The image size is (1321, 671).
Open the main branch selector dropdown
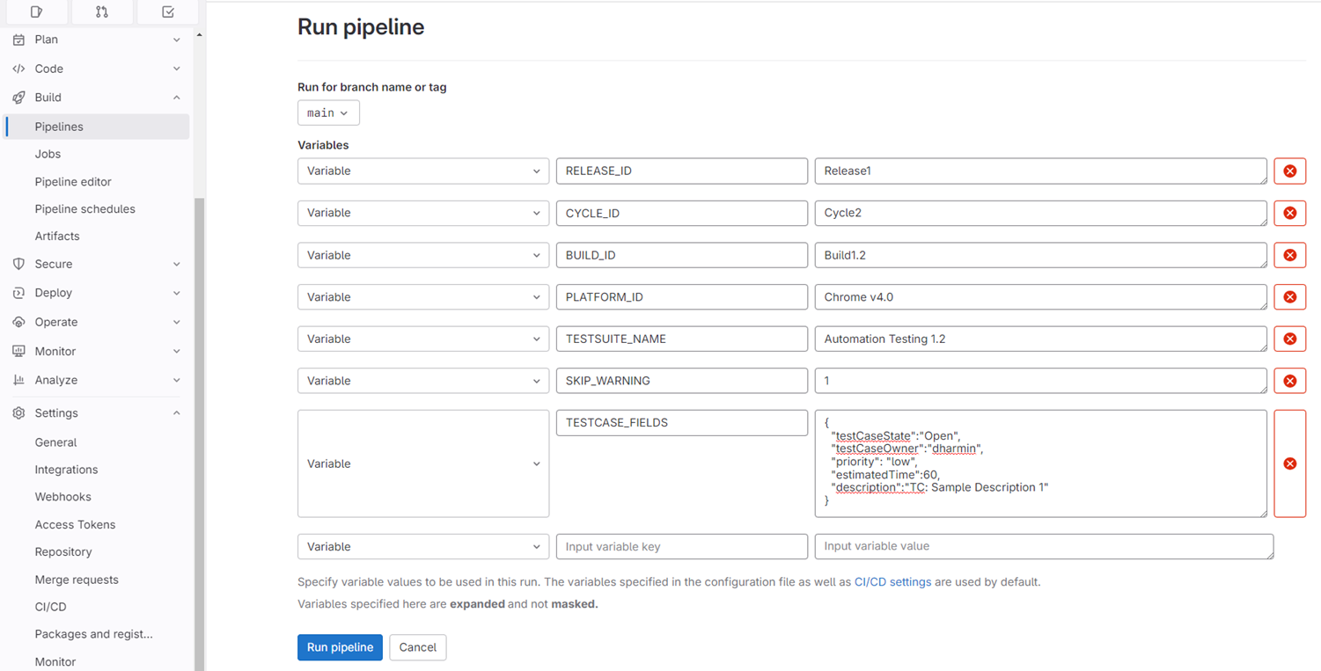pyautogui.click(x=327, y=113)
